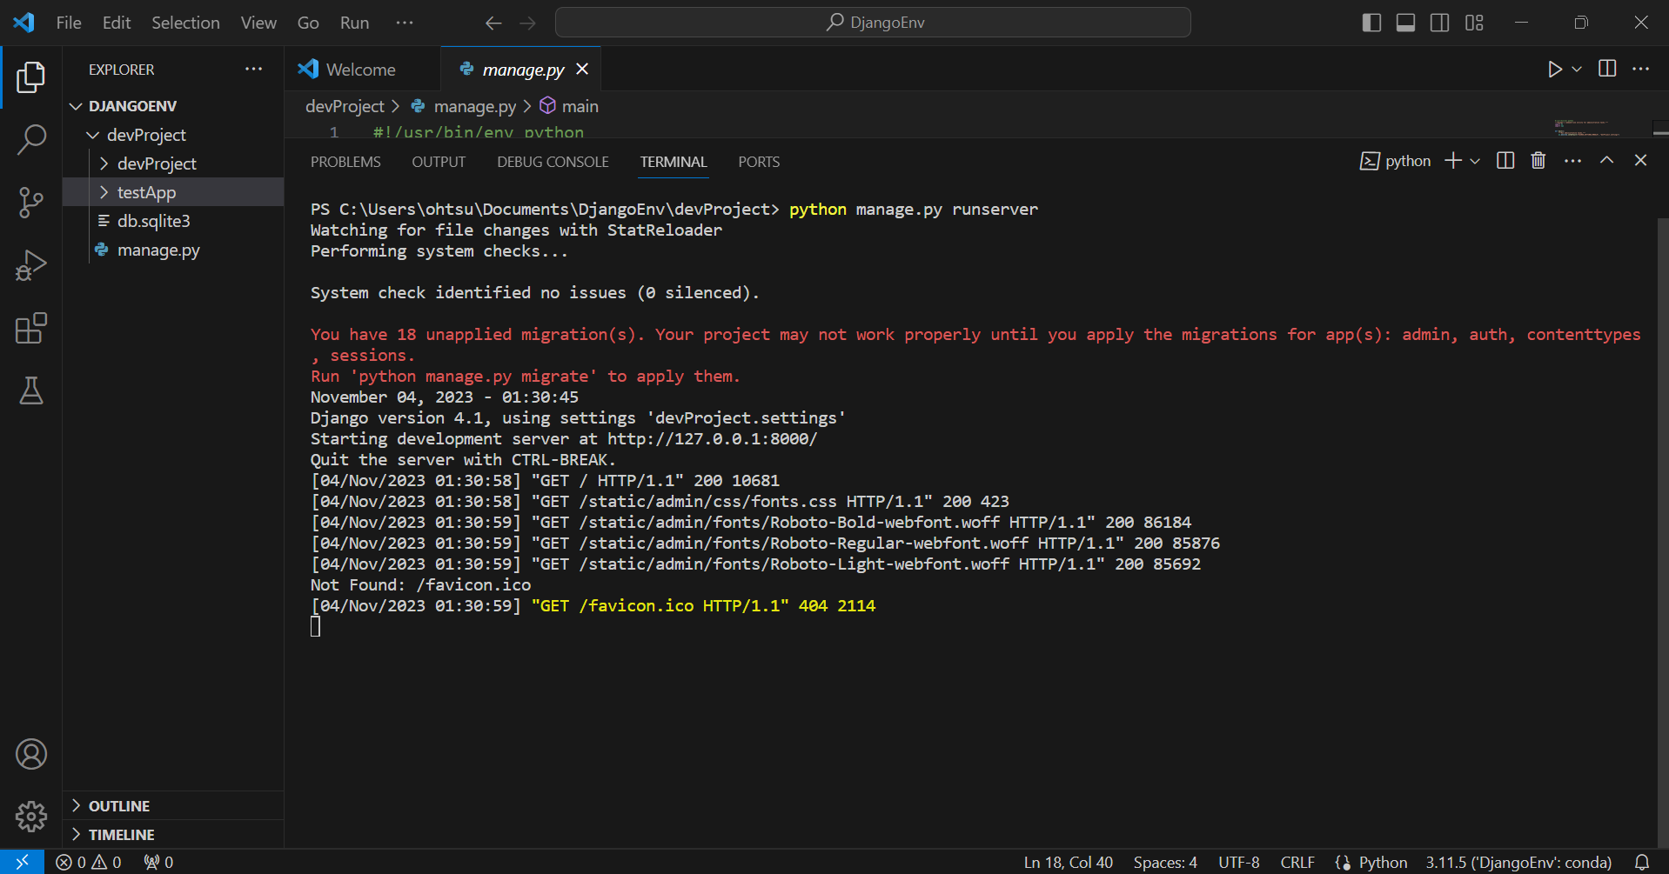This screenshot has width=1669, height=874.
Task: Toggle the Primary Side Bar
Action: (1371, 23)
